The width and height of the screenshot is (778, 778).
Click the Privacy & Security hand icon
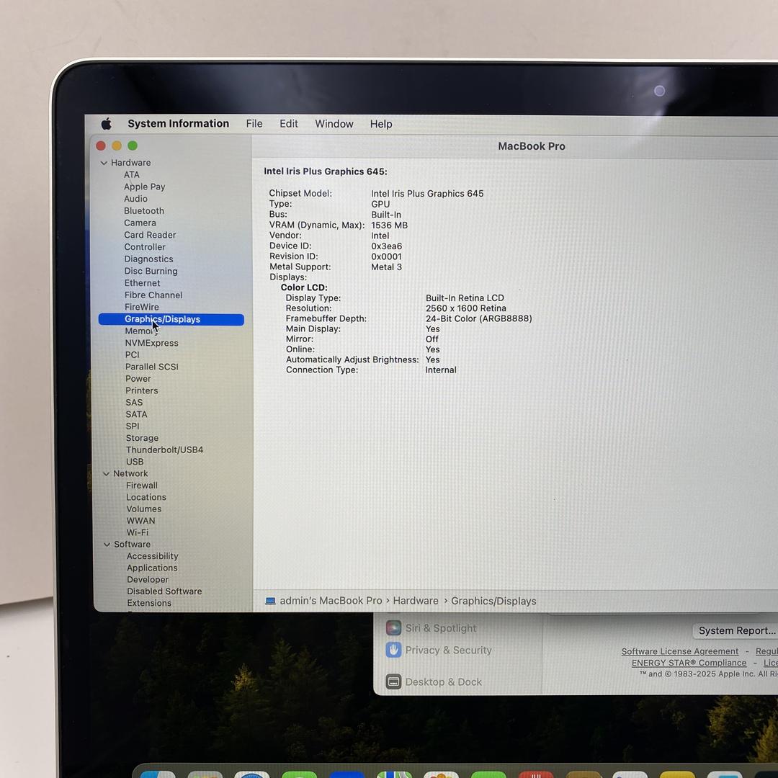[x=393, y=650]
